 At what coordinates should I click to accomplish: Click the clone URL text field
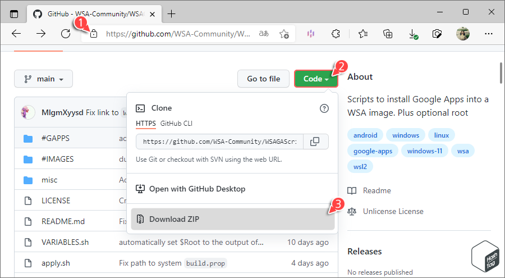point(219,142)
